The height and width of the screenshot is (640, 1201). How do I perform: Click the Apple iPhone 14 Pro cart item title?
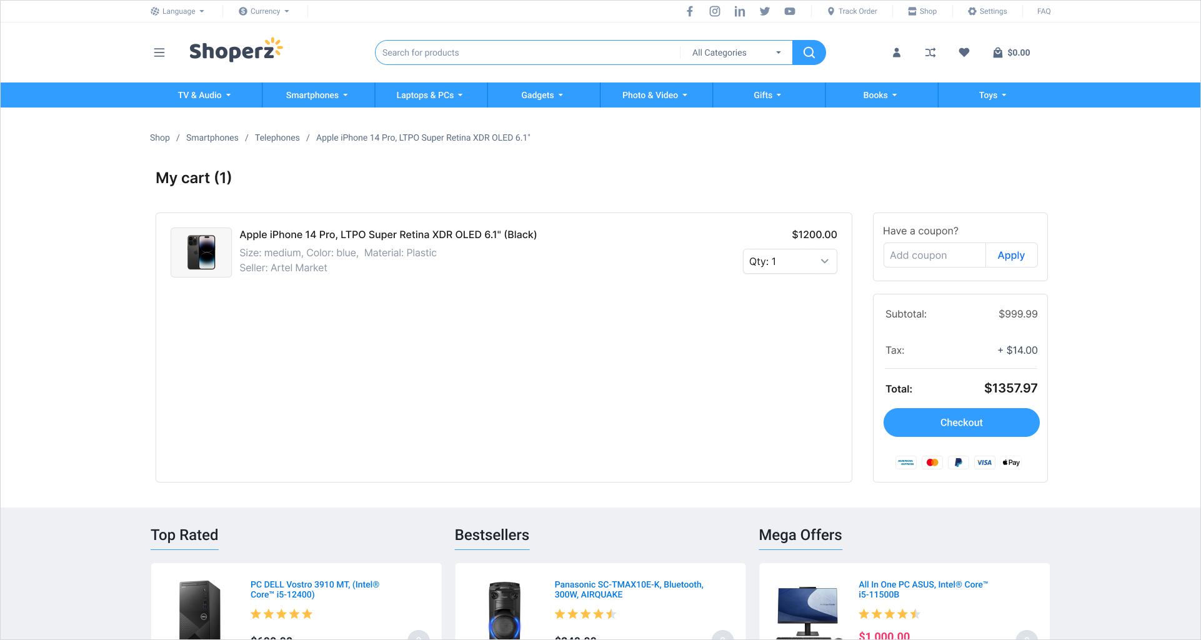coord(388,234)
